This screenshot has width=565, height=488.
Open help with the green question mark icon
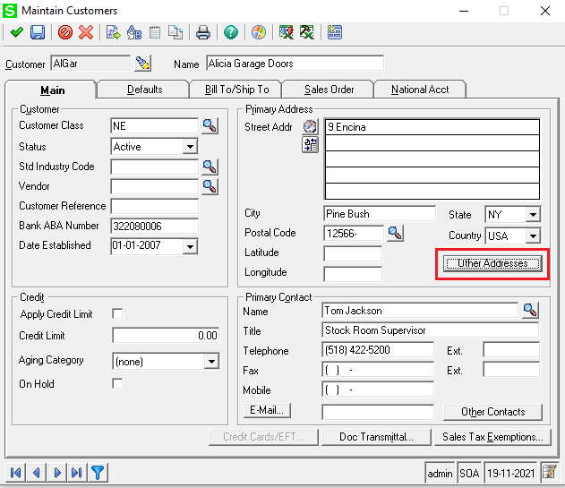231,32
